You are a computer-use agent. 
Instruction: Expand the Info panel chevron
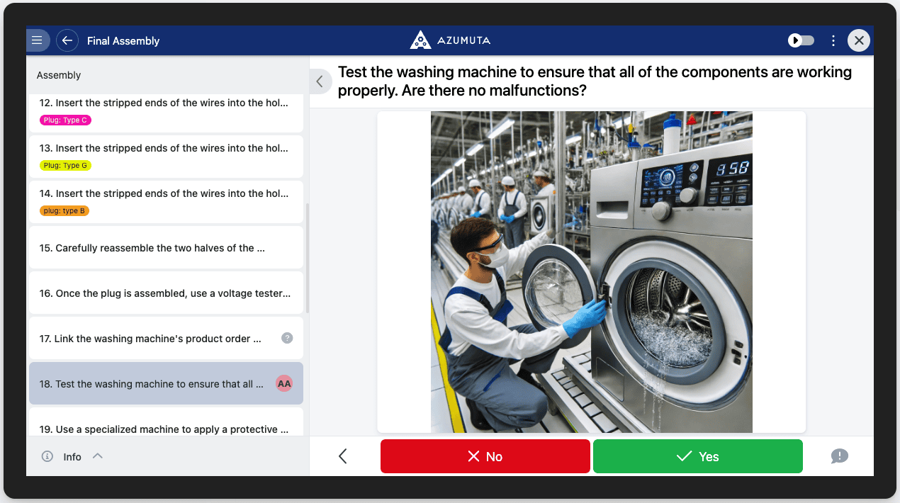(x=98, y=456)
